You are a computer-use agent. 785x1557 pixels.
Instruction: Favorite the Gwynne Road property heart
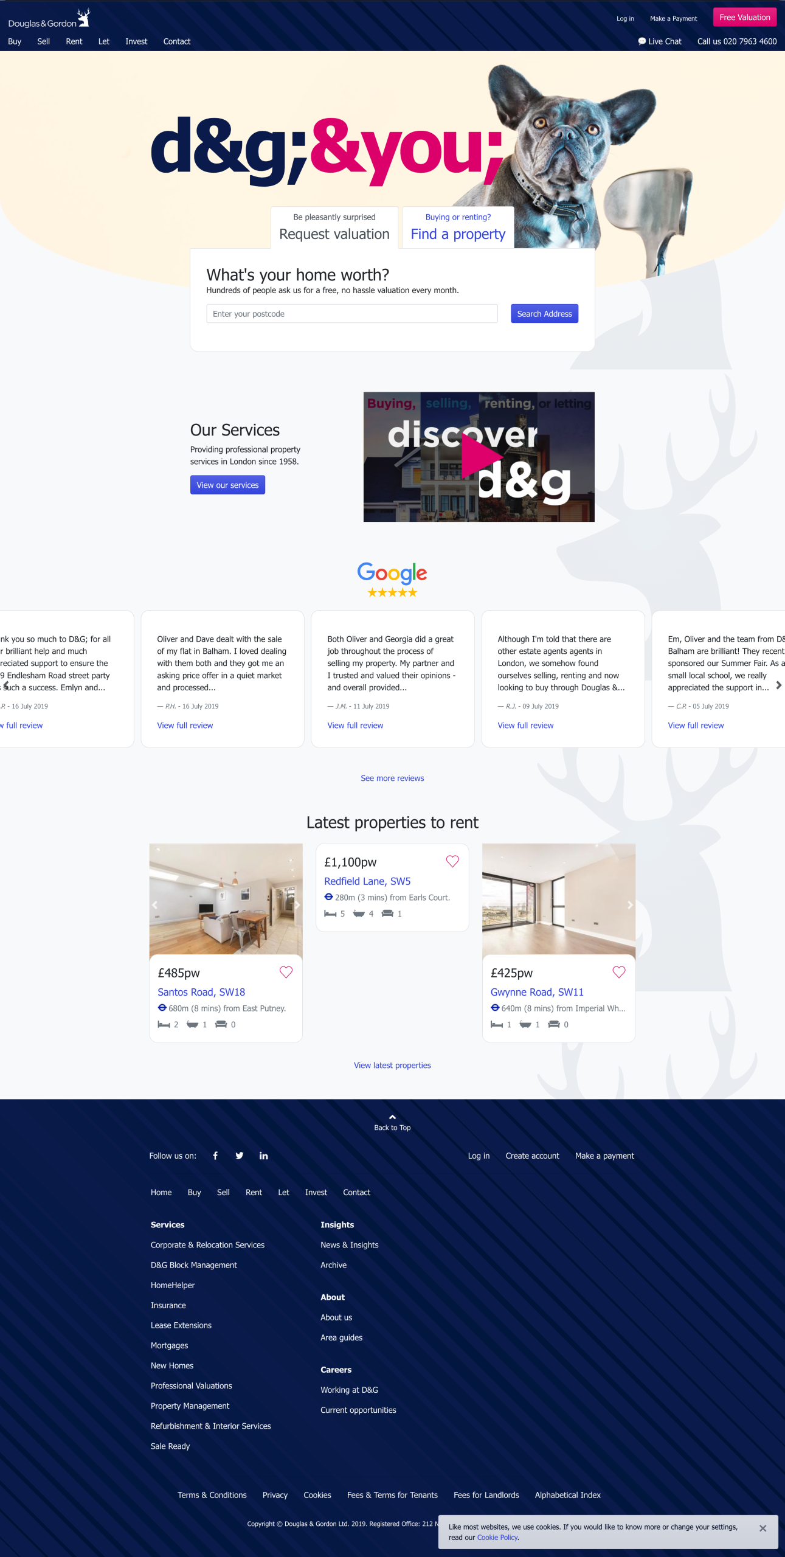pyautogui.click(x=619, y=972)
